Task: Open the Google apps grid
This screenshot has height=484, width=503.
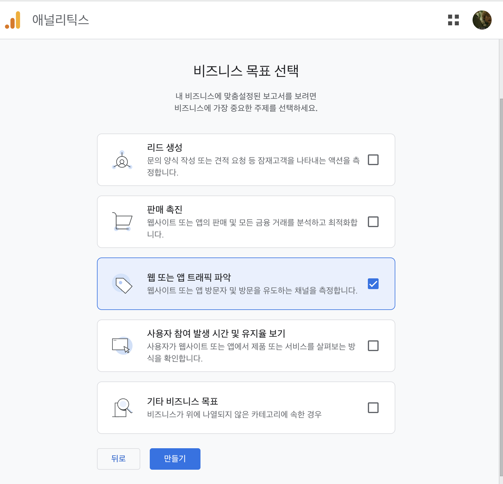Action: point(453,20)
